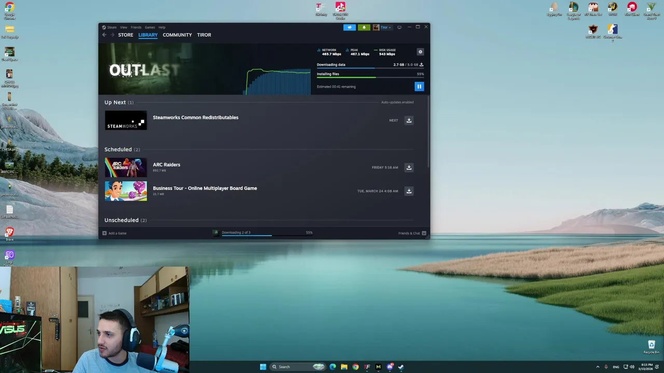Switch to the COMMUNITY tab

177,35
